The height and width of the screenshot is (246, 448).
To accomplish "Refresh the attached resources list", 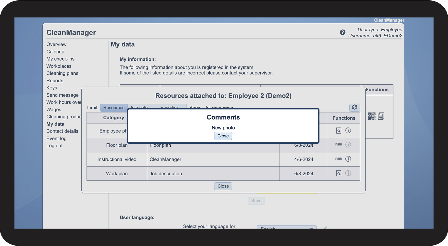I will click(354, 107).
